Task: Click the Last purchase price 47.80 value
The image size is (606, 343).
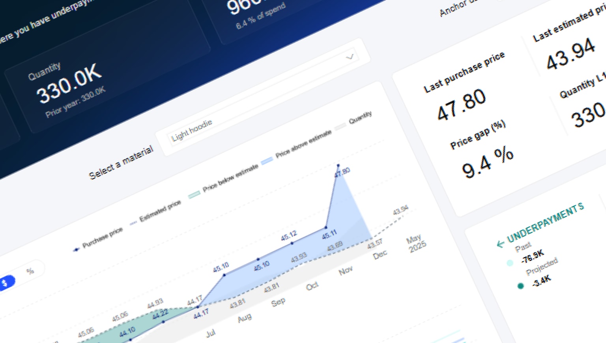Action: [x=462, y=104]
